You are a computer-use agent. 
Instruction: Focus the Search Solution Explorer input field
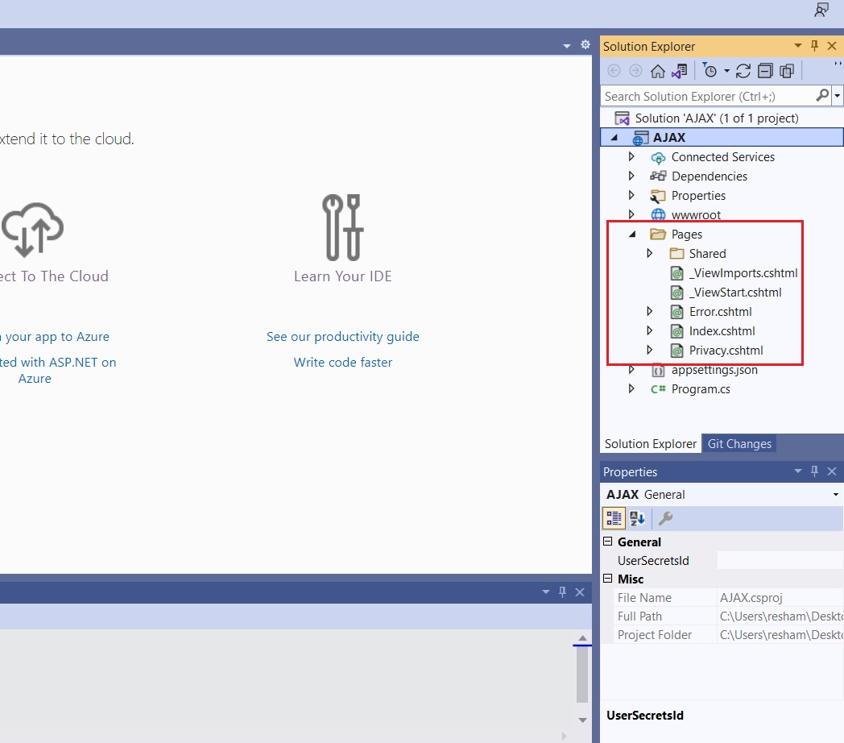[x=709, y=97]
